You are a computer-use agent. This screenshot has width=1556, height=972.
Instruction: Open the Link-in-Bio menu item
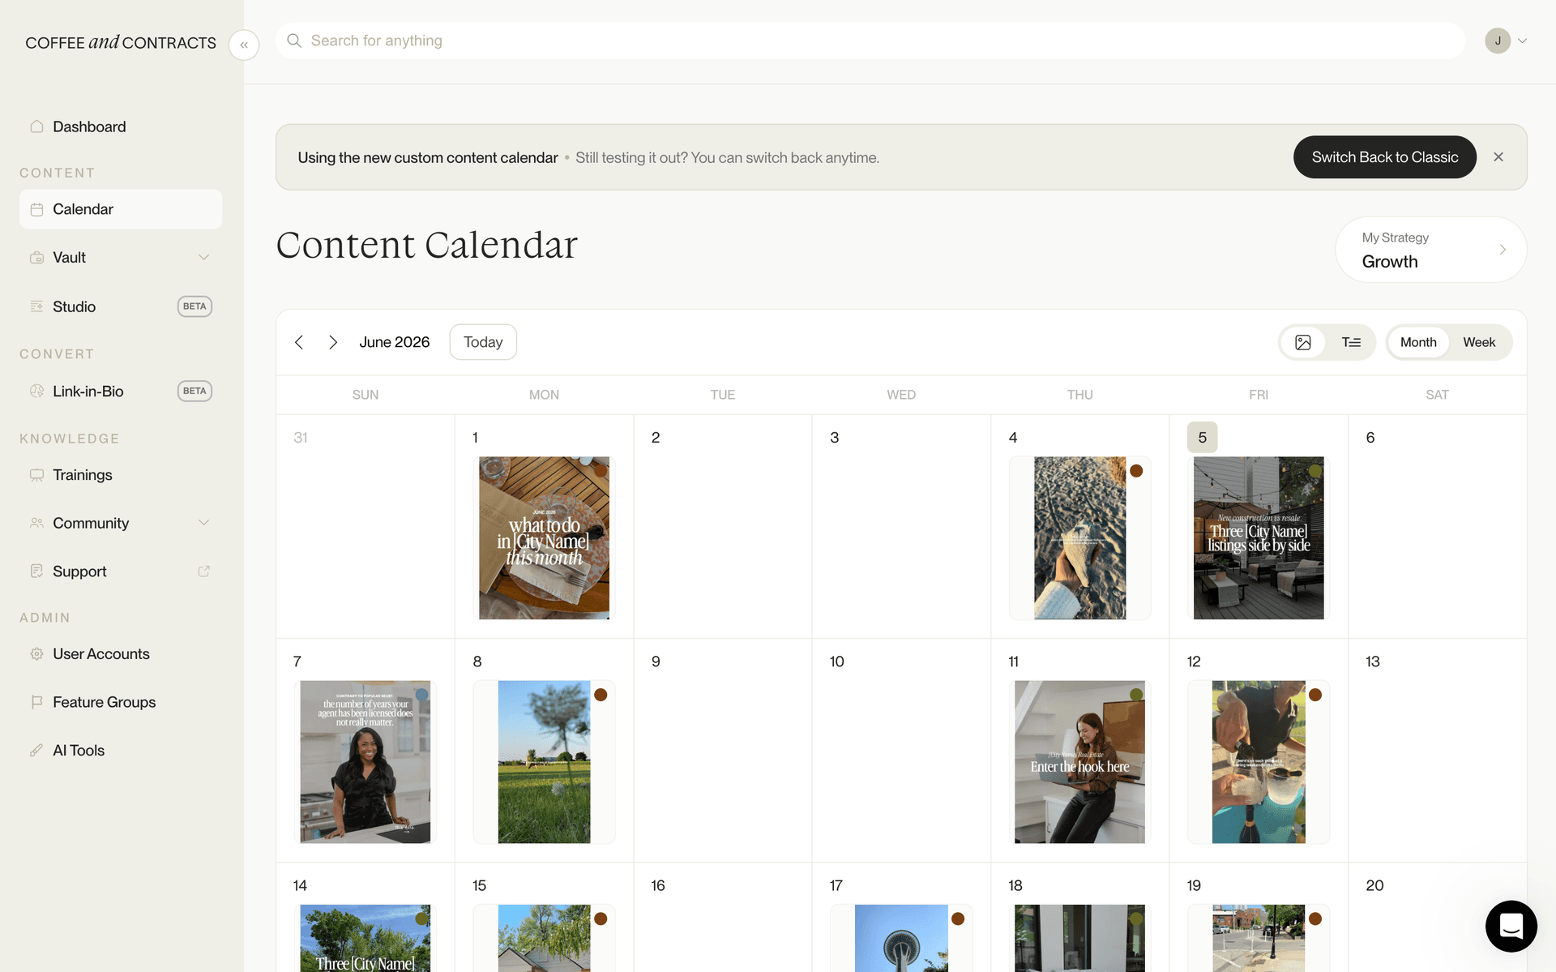click(x=121, y=392)
